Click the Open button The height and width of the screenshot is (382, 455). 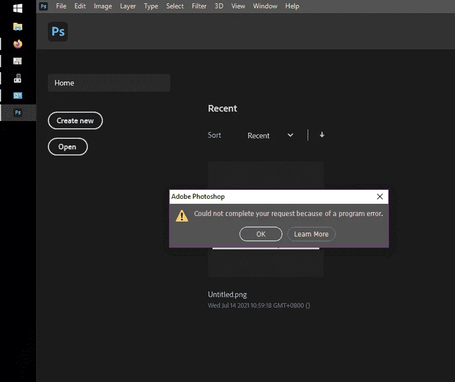click(68, 147)
